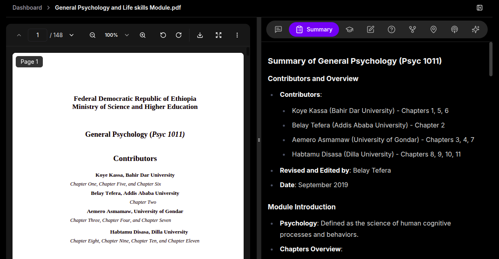Open the 100% zoom level dropdown

coord(117,35)
